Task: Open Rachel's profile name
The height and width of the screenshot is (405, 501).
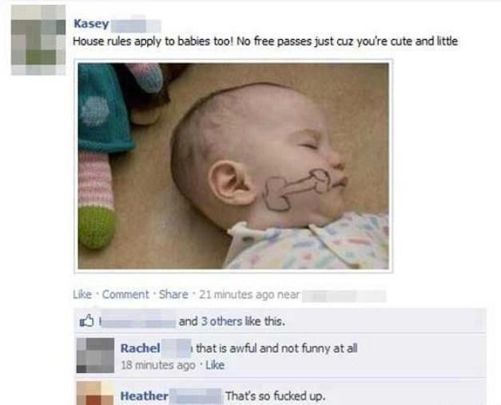Action: pyautogui.click(x=141, y=347)
